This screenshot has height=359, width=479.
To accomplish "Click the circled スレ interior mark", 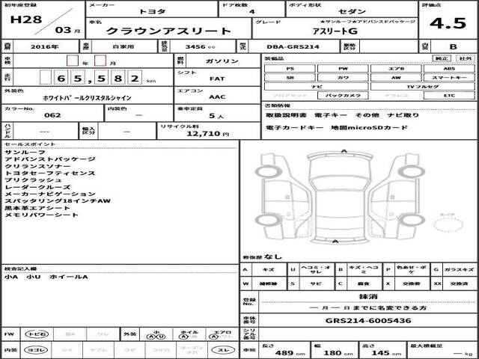I will coord(222,350).
